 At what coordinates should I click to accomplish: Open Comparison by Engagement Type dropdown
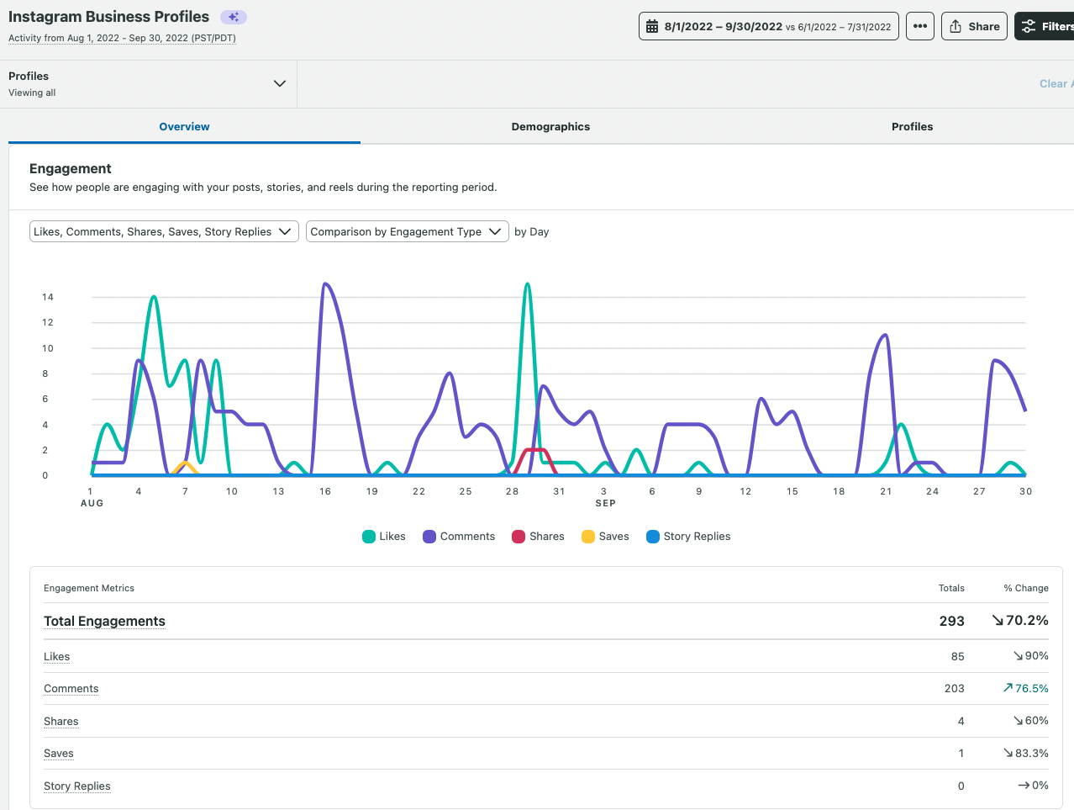[407, 231]
